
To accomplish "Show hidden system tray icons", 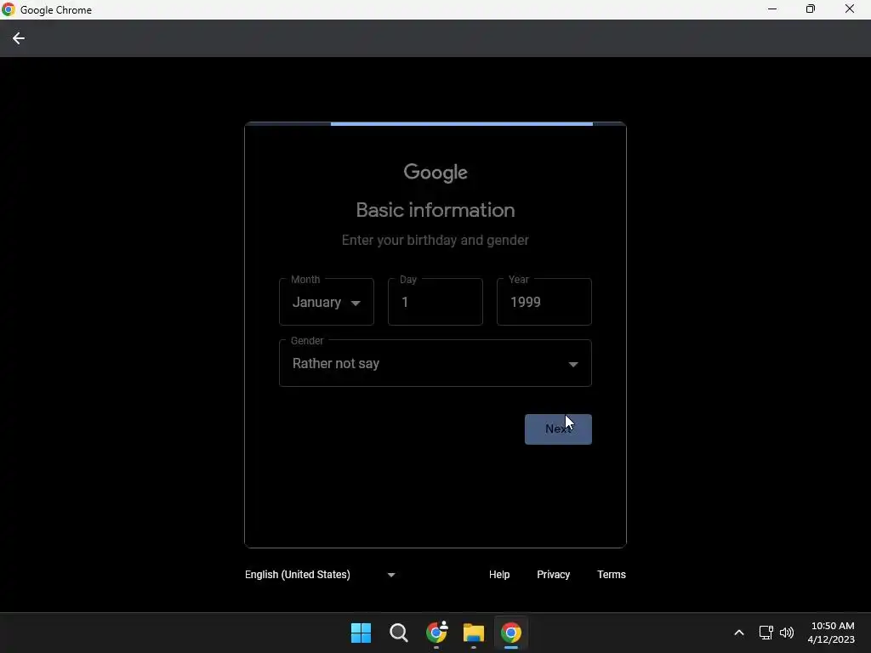I will click(739, 633).
